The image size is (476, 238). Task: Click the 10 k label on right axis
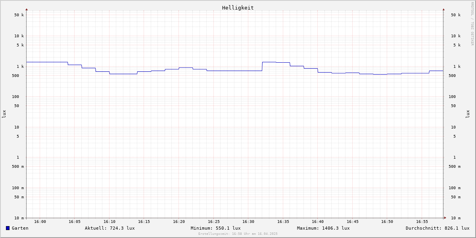pyautogui.click(x=456, y=36)
